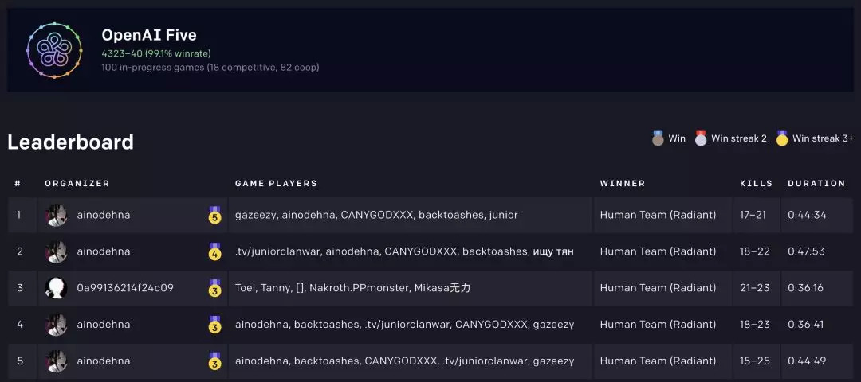The image size is (861, 382).
Task: Sort by the Organizer column header
Action: point(77,183)
